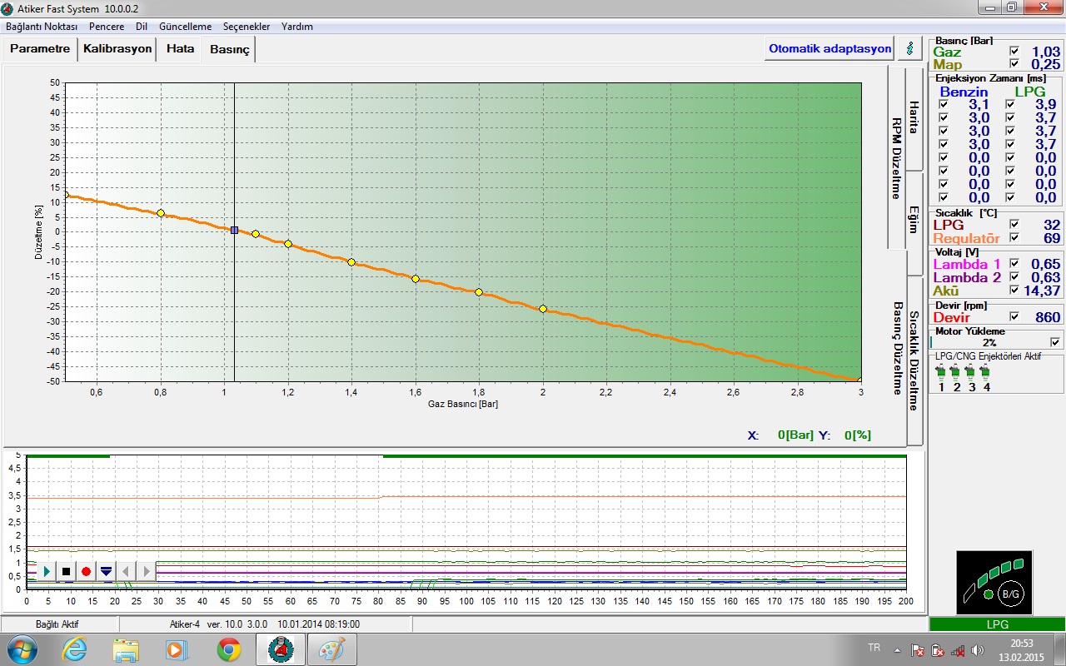The width and height of the screenshot is (1066, 666).
Task: Open the vertical Eğim tab
Action: [x=914, y=221]
